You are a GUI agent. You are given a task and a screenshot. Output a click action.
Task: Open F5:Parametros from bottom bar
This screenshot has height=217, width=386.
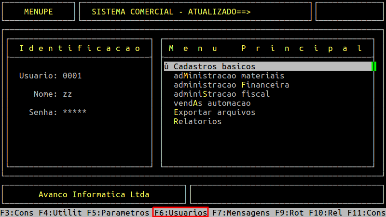click(x=118, y=213)
